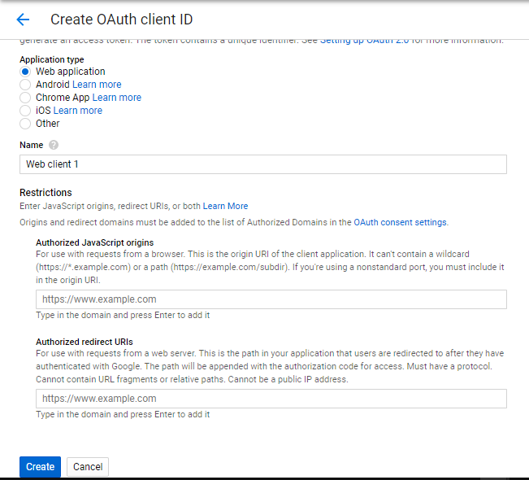This screenshot has height=480, width=529.
Task: Click the Restrictions Learn More link
Action: click(x=225, y=207)
